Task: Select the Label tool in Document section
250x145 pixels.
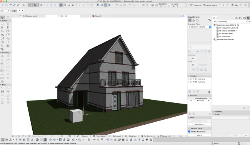Action: 8,59
